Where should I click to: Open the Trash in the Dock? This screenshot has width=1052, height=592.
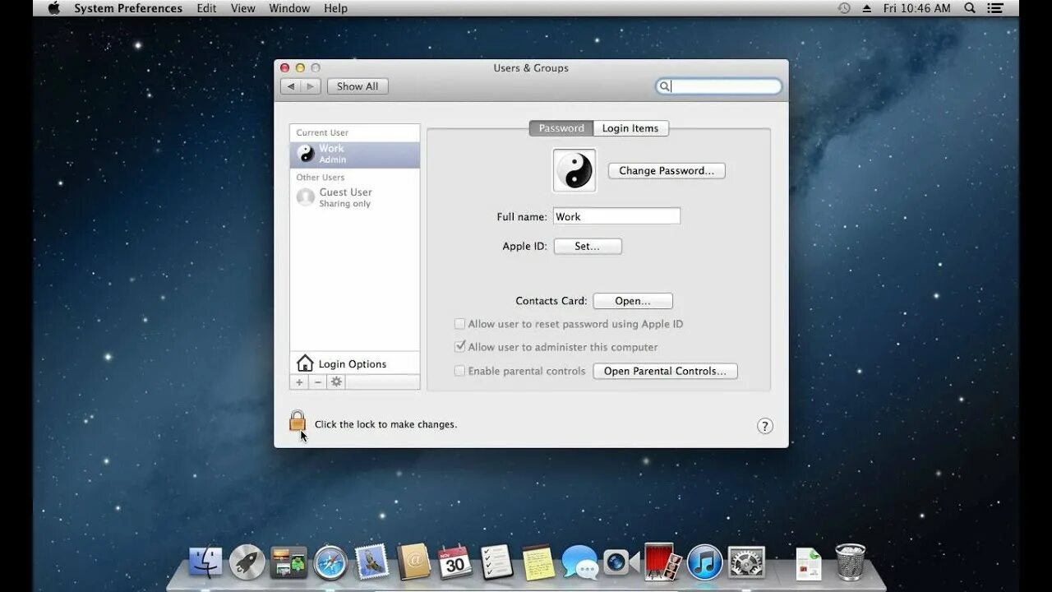pyautogui.click(x=851, y=562)
